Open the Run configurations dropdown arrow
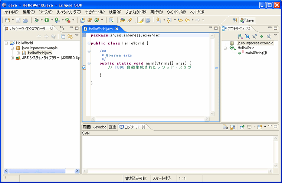The image size is (282, 183). 52,20
